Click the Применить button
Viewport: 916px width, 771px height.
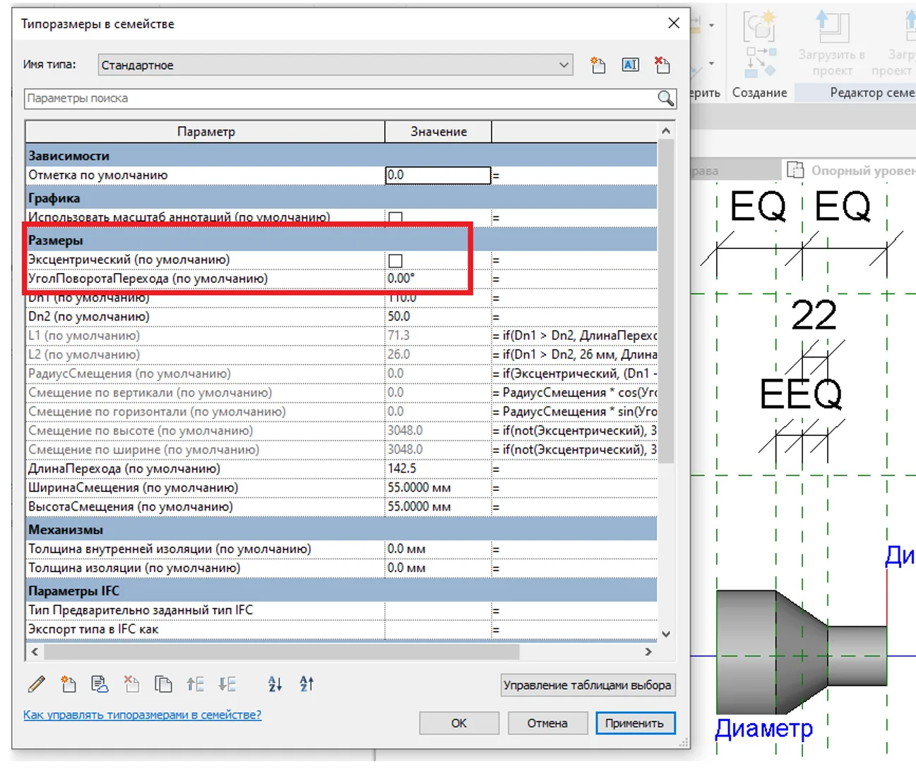[x=634, y=723]
